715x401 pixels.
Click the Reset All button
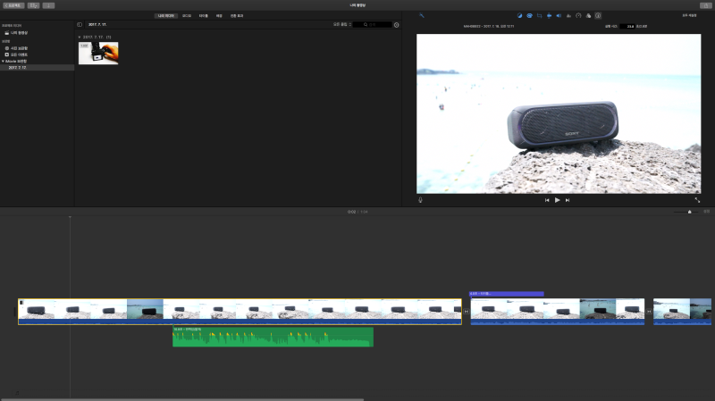(689, 15)
